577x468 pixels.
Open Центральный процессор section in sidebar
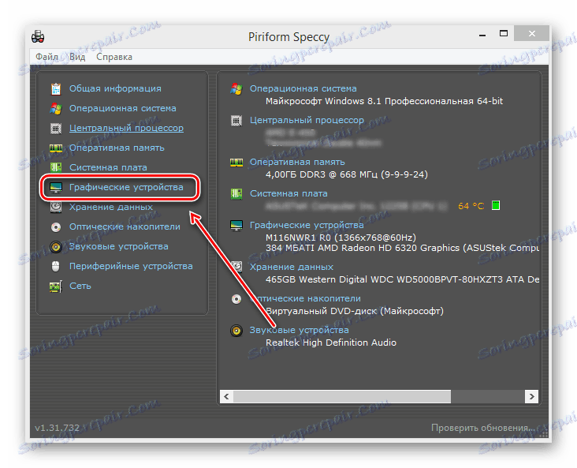click(x=126, y=128)
